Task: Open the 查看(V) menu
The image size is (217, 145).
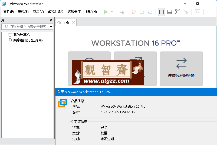Action: (38, 12)
